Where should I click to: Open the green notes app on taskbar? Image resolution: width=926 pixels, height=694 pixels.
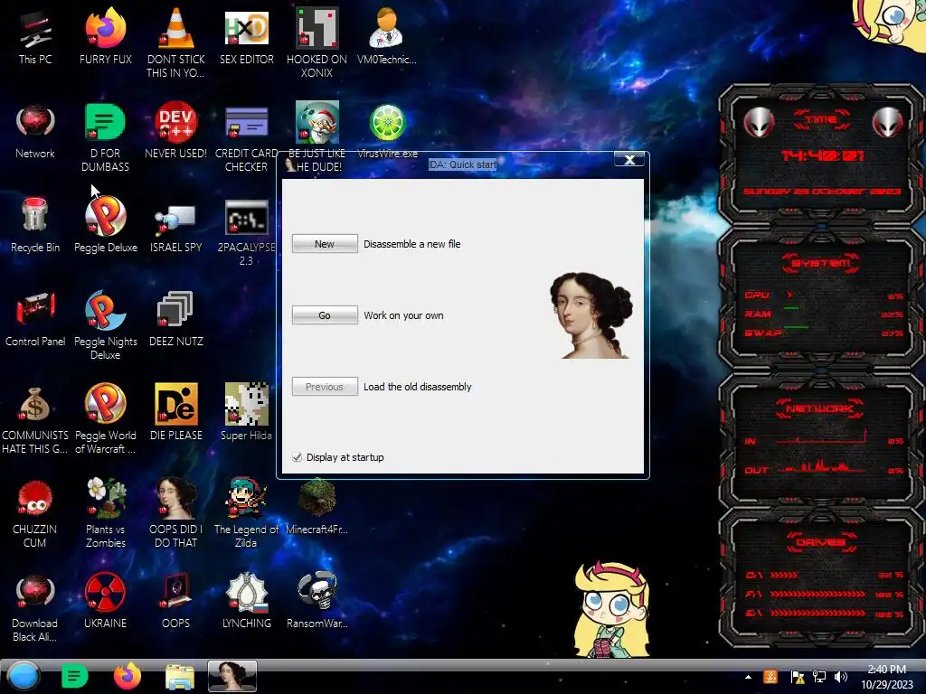point(74,676)
